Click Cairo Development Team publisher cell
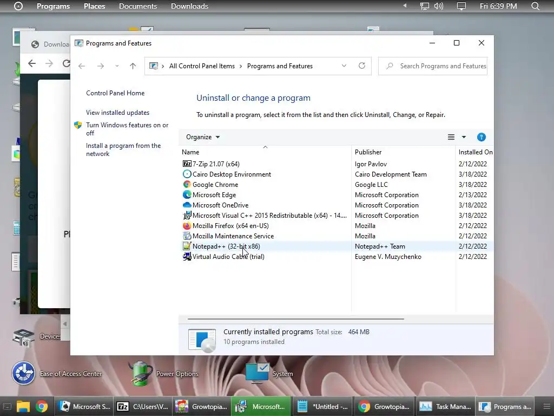Viewport: 554px width, 416px height. 391,174
